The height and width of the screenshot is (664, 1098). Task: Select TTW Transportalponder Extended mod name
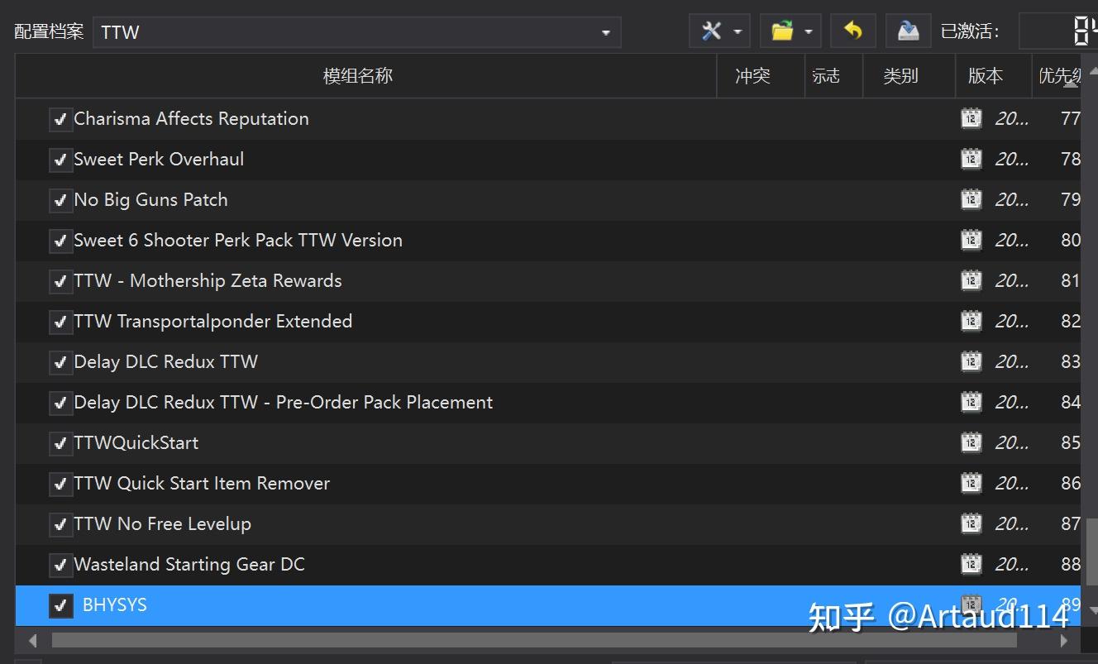point(212,321)
